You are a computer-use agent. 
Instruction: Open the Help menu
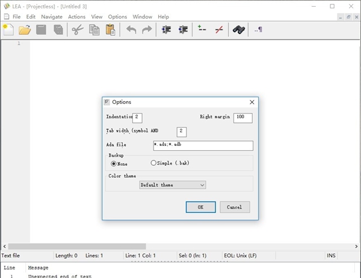(163, 17)
